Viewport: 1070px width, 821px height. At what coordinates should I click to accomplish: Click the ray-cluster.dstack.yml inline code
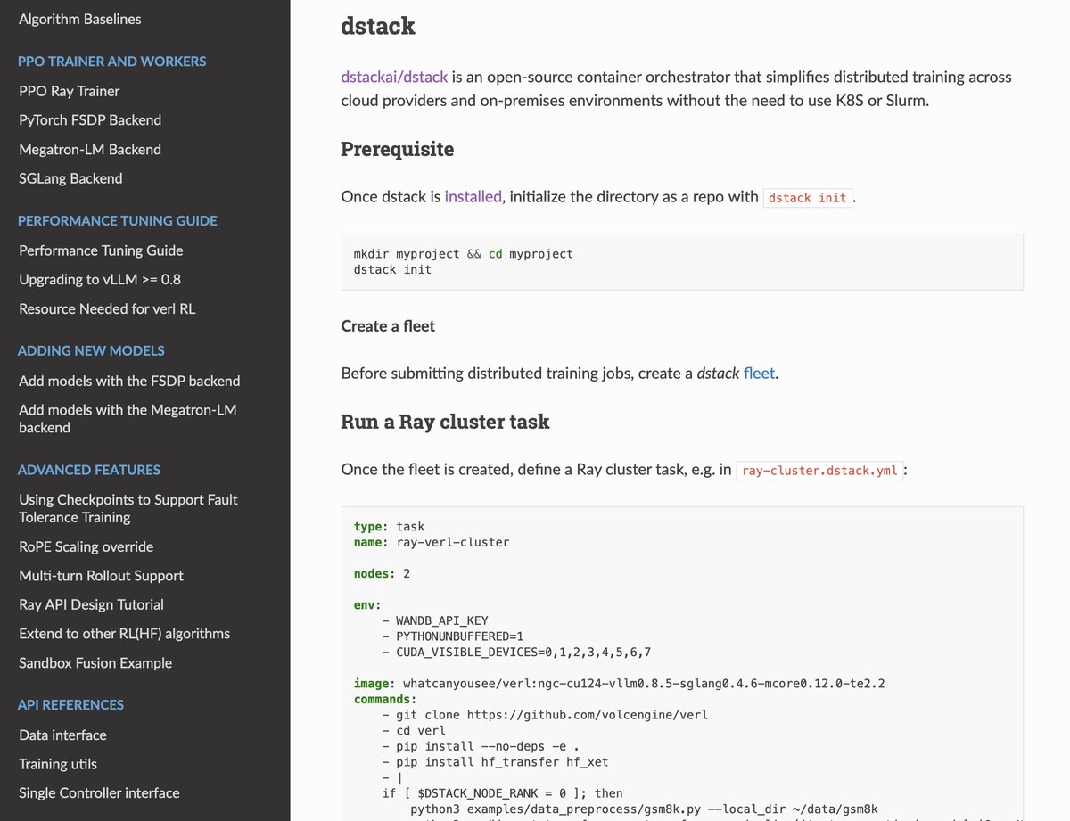click(x=819, y=470)
